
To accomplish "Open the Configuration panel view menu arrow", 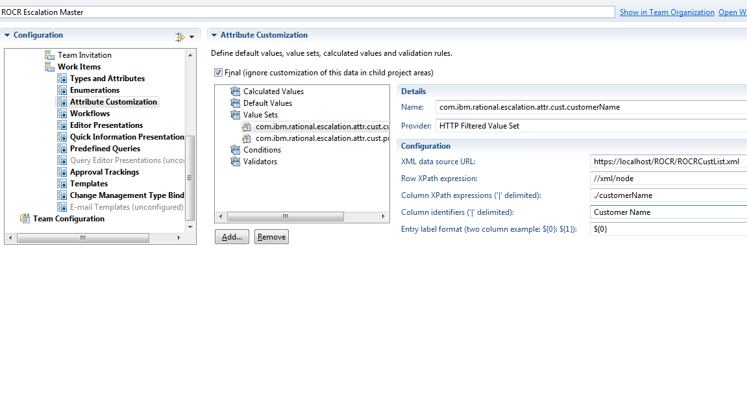I will [x=191, y=38].
